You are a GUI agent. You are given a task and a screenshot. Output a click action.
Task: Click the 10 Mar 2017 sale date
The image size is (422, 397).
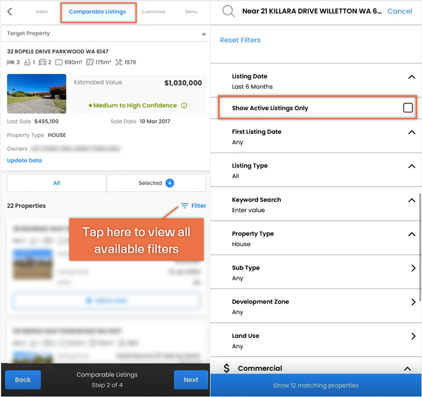pos(155,122)
